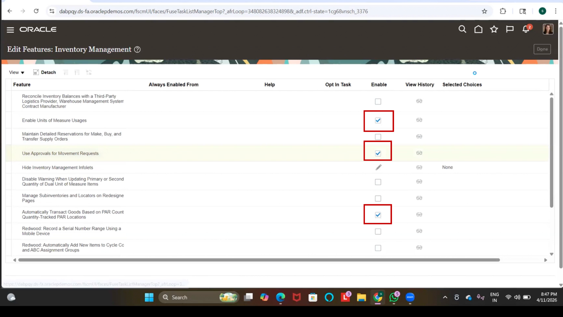
Task: Enable Maintain Detailed Reservations checkbox
Action: pyautogui.click(x=378, y=137)
